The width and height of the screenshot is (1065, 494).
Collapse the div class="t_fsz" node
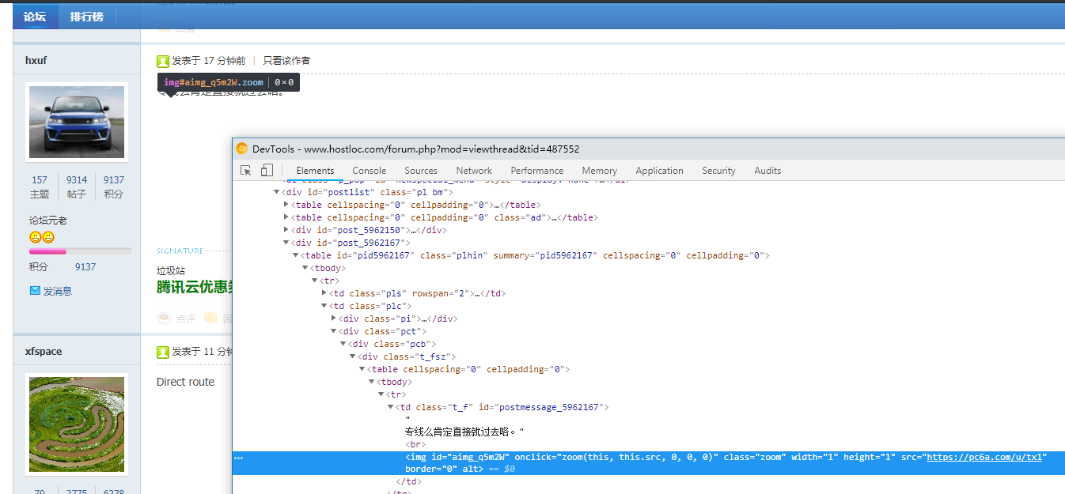point(353,356)
